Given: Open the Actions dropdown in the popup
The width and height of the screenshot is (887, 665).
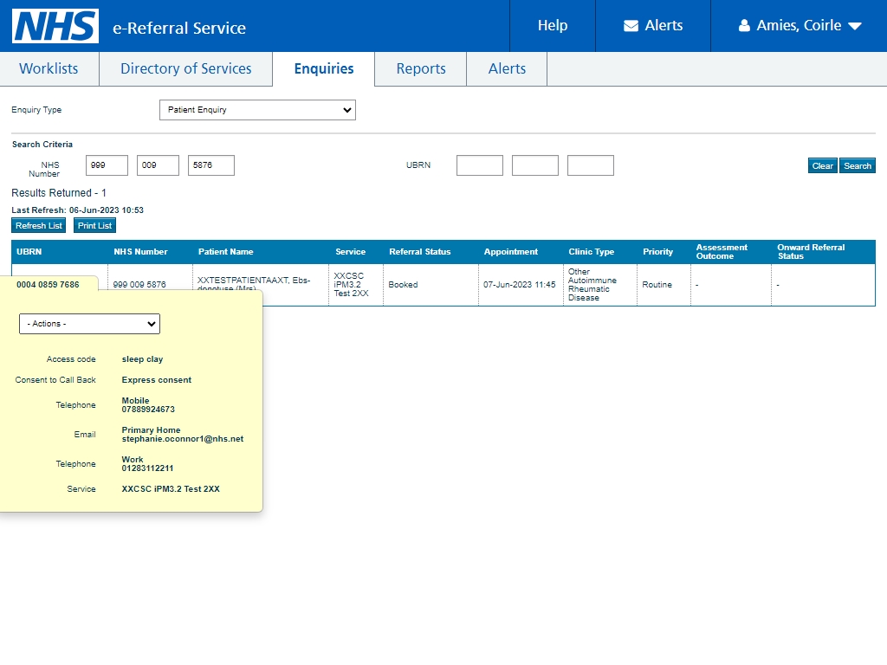Looking at the screenshot, I should click(x=89, y=324).
